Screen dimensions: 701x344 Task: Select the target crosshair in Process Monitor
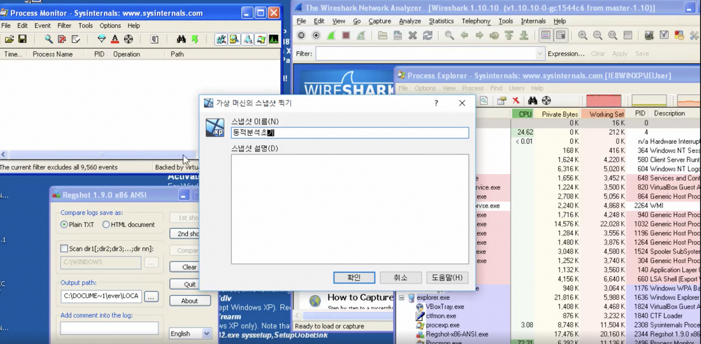(x=129, y=39)
